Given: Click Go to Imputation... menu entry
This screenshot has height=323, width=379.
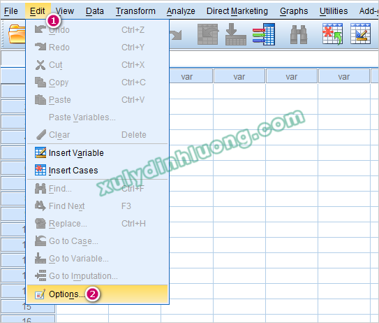Looking at the screenshot, I should (x=98, y=275).
